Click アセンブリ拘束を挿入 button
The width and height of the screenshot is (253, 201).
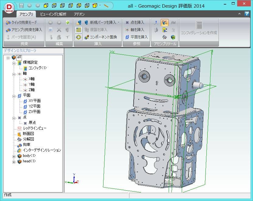point(24,30)
